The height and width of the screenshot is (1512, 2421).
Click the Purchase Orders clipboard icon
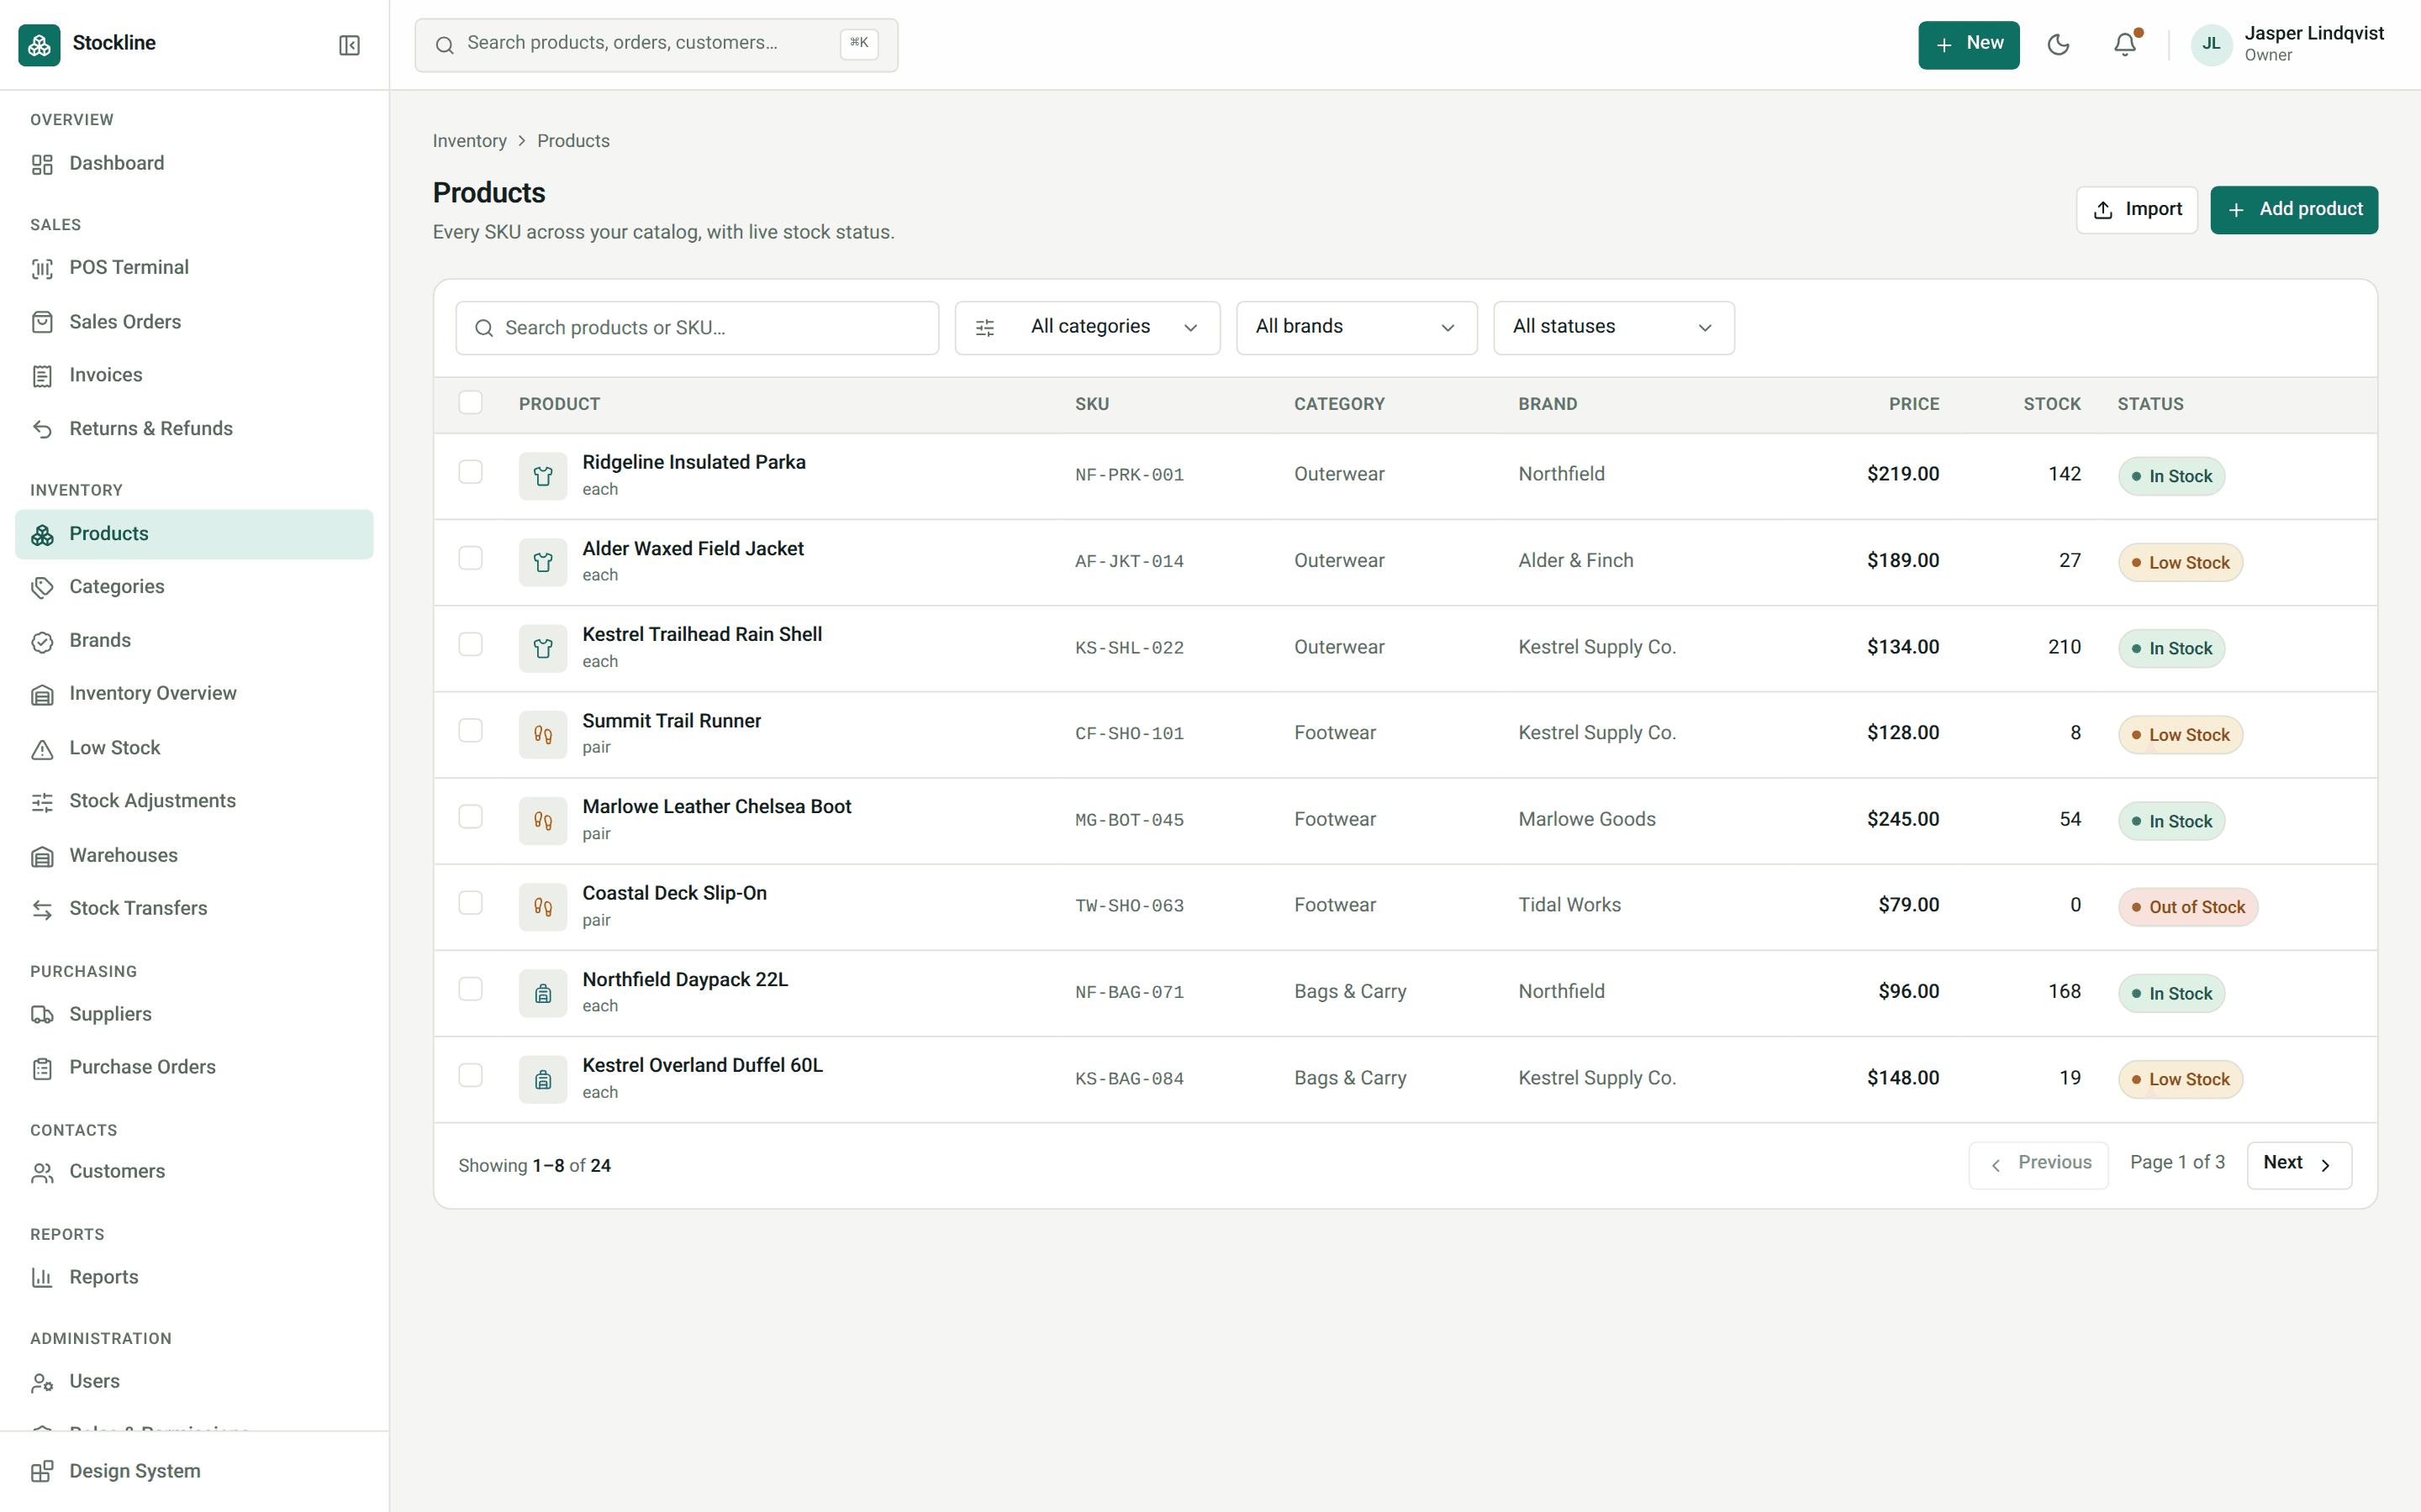42,1068
